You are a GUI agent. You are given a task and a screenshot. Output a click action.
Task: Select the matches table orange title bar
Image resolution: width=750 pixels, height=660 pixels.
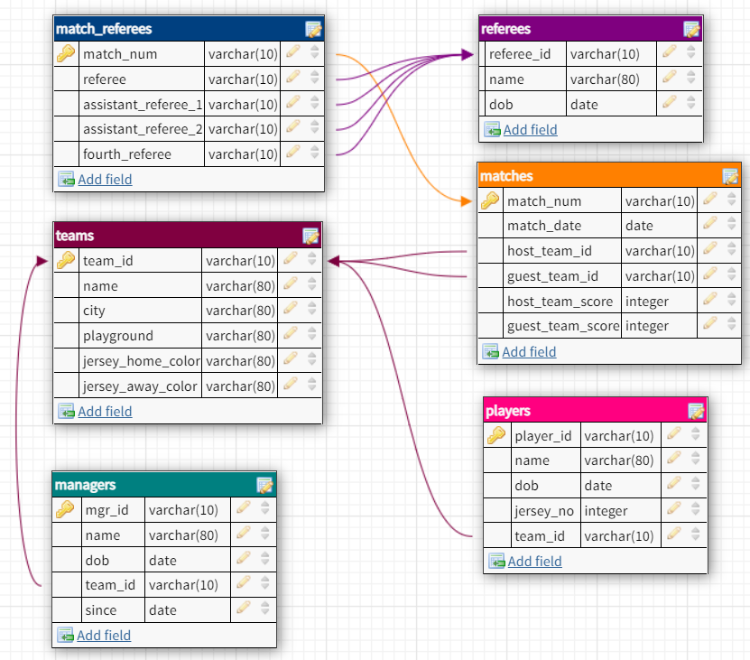pyautogui.click(x=609, y=176)
